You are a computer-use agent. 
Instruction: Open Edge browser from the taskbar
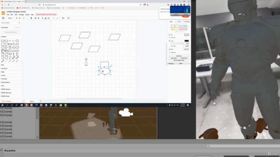[x=36, y=105]
